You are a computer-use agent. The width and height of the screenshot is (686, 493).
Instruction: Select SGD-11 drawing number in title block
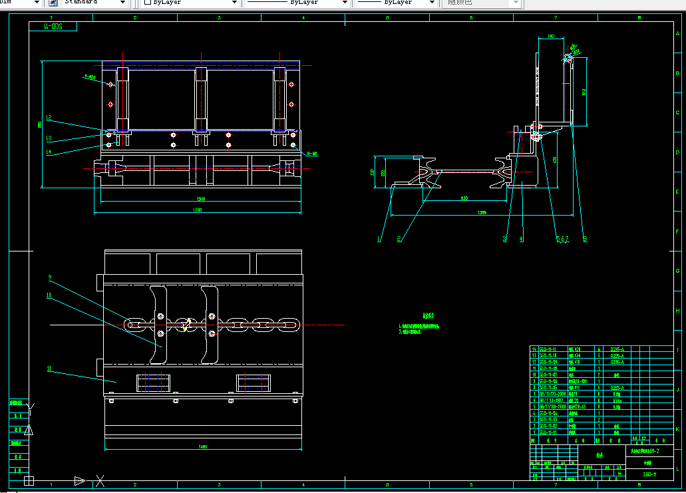649,474
